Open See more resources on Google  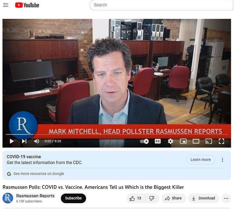tap(39, 174)
